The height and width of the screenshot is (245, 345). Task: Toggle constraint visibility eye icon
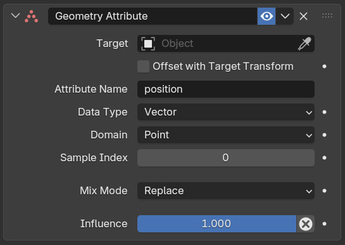point(267,16)
